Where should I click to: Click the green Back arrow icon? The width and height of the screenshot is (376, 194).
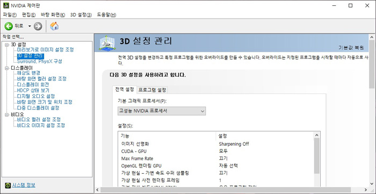(9, 26)
